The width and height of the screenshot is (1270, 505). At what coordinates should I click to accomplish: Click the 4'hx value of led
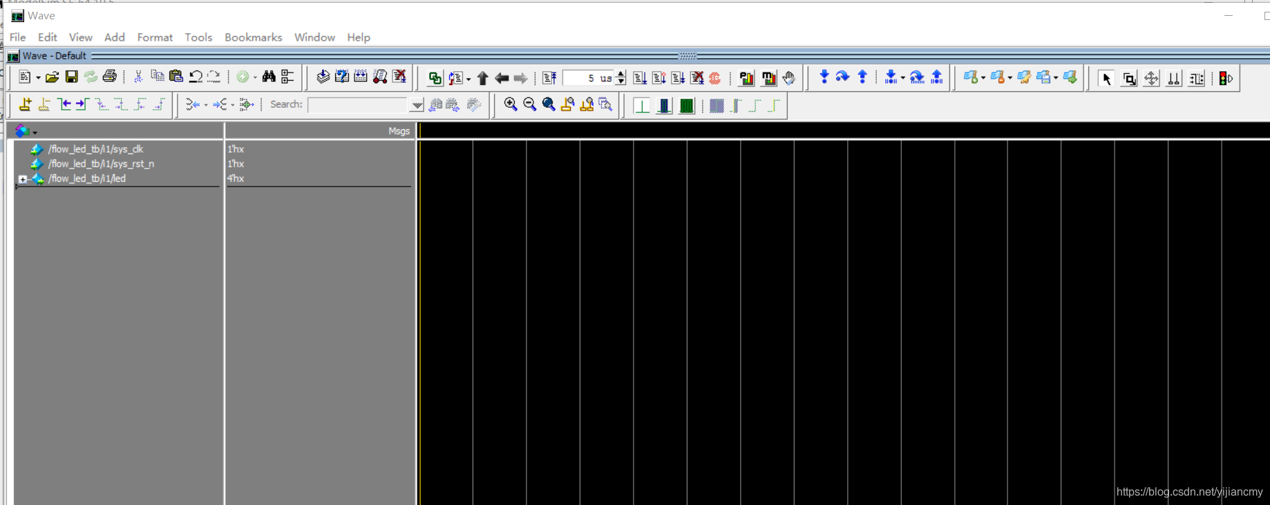pos(236,178)
